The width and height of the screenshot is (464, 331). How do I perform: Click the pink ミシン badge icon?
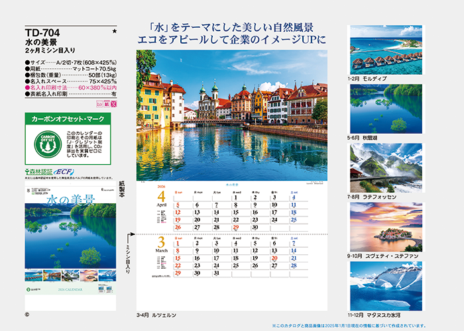100,105
